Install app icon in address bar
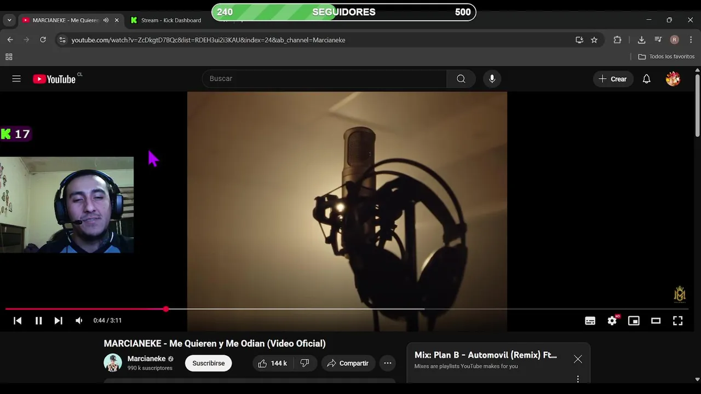This screenshot has width=701, height=394. pos(579,40)
